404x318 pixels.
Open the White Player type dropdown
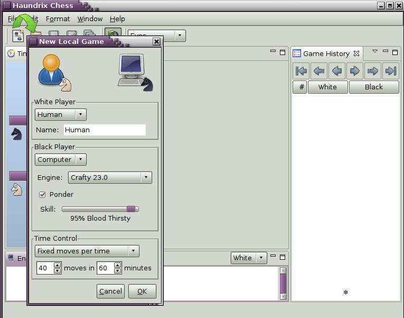61,114
